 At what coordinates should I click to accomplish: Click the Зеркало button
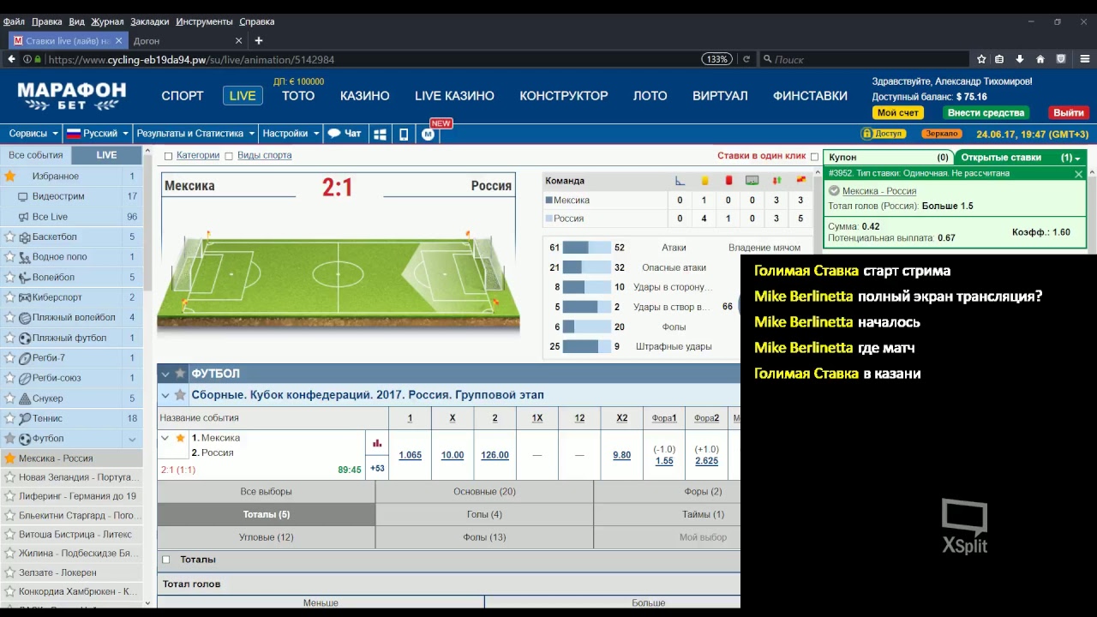(x=942, y=134)
